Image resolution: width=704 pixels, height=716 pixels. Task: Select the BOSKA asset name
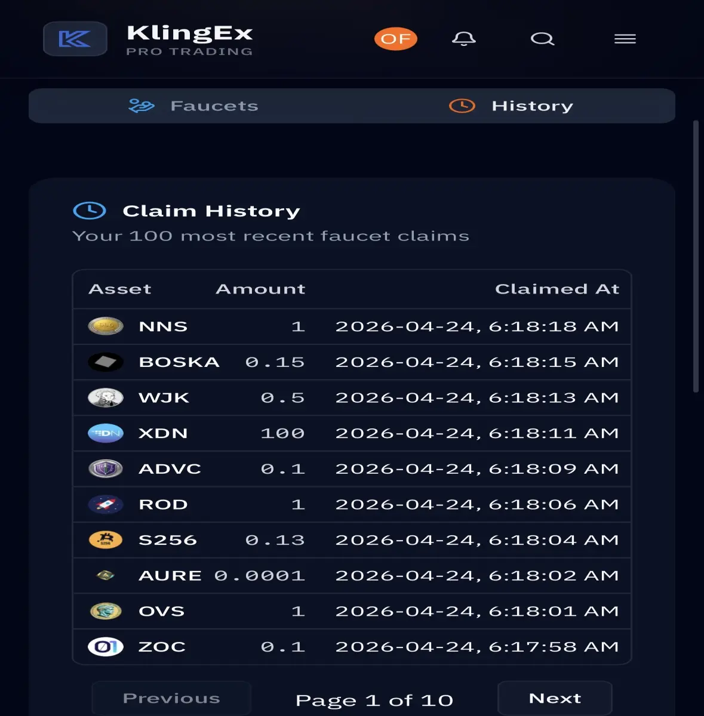(x=179, y=362)
